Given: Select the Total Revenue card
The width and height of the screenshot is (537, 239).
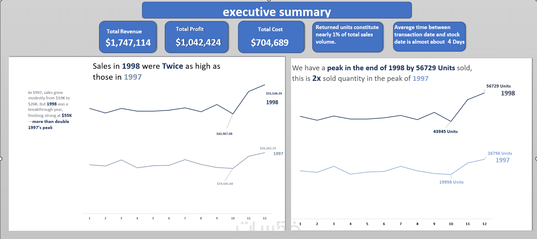Looking at the screenshot, I should pyautogui.click(x=128, y=37).
